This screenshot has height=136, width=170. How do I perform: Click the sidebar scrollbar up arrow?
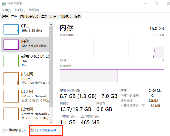coord(51,24)
